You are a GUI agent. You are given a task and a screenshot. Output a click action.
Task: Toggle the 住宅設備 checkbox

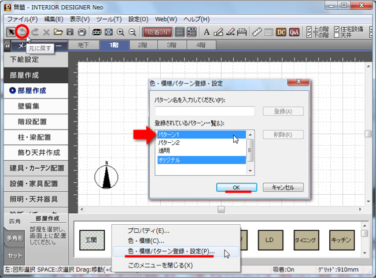click(x=337, y=29)
